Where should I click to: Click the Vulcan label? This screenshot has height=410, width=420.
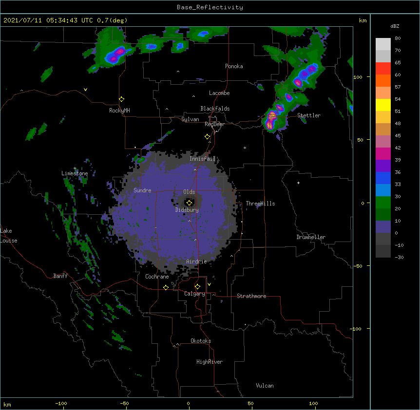pos(265,386)
